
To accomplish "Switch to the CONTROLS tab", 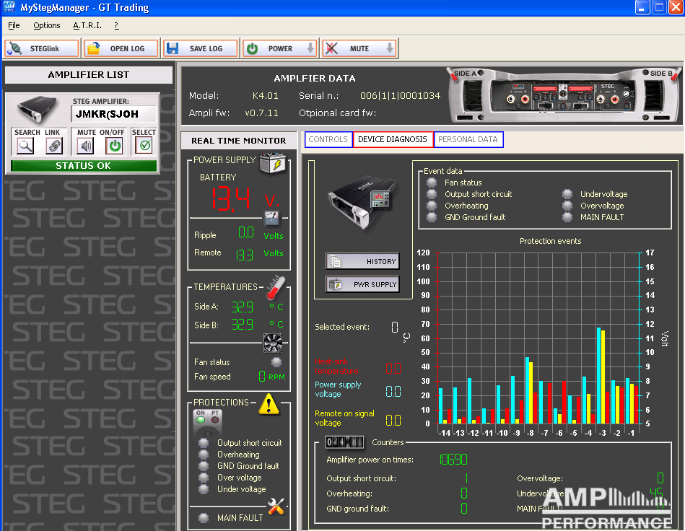I will coord(328,139).
